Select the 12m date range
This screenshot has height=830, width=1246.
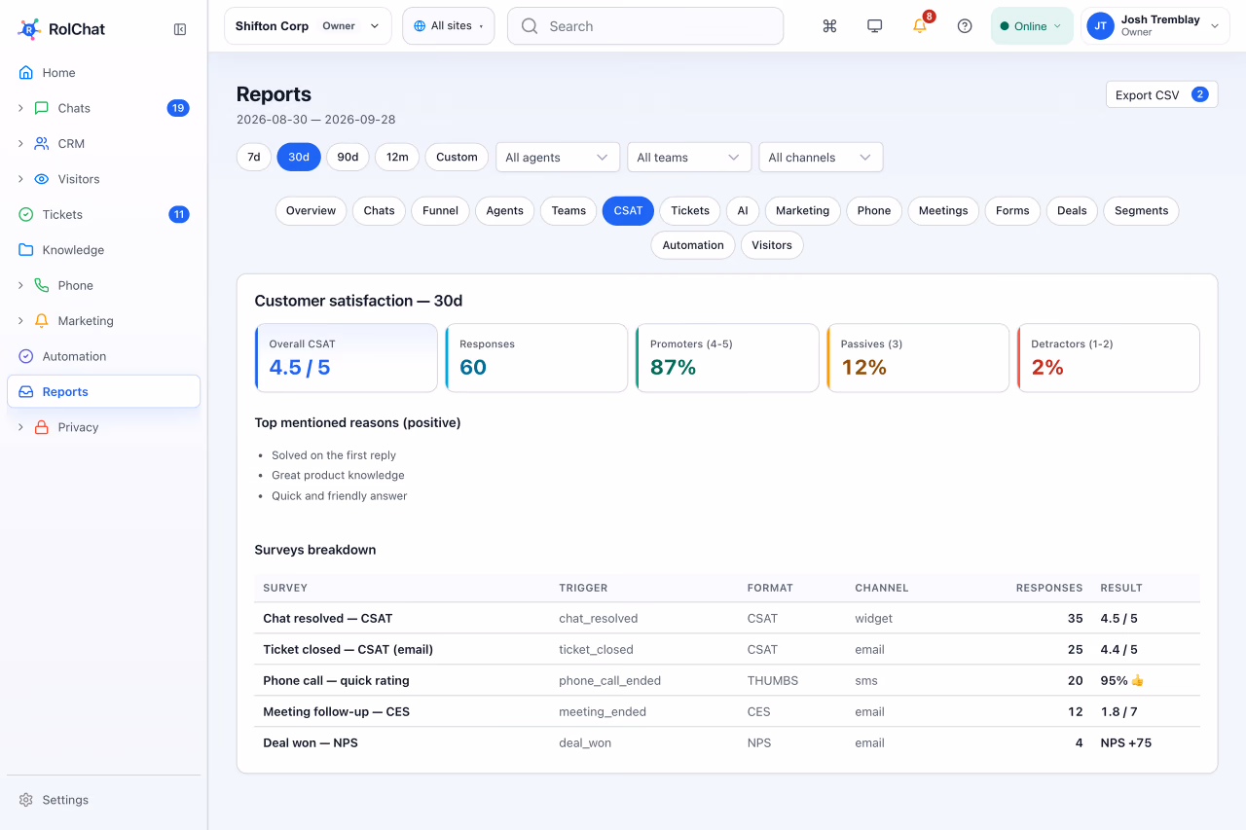coord(397,157)
